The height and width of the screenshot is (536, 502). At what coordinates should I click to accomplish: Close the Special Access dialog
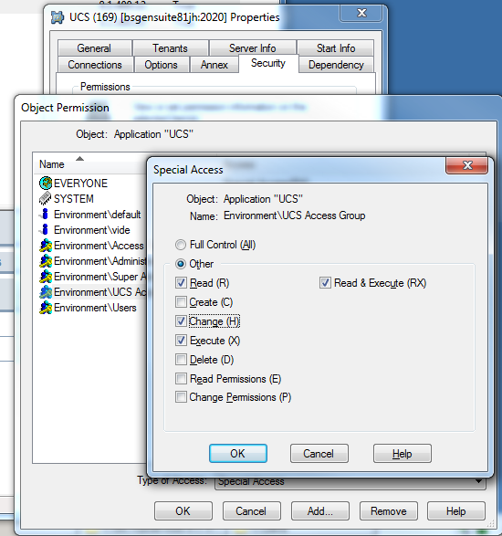466,165
